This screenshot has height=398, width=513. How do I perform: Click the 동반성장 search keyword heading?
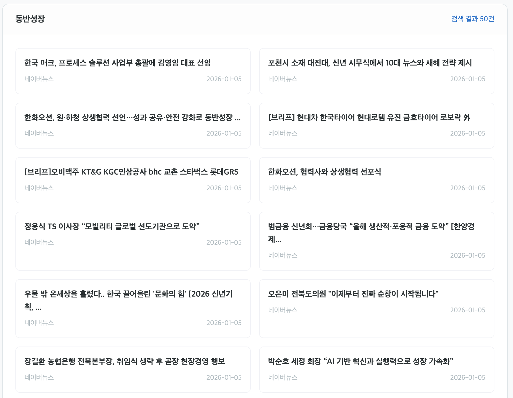pyautogui.click(x=30, y=19)
